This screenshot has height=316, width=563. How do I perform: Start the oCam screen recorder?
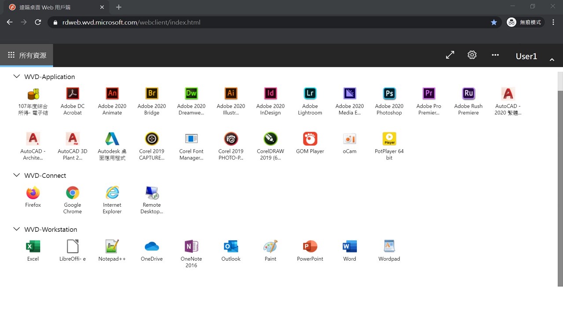coord(350,143)
